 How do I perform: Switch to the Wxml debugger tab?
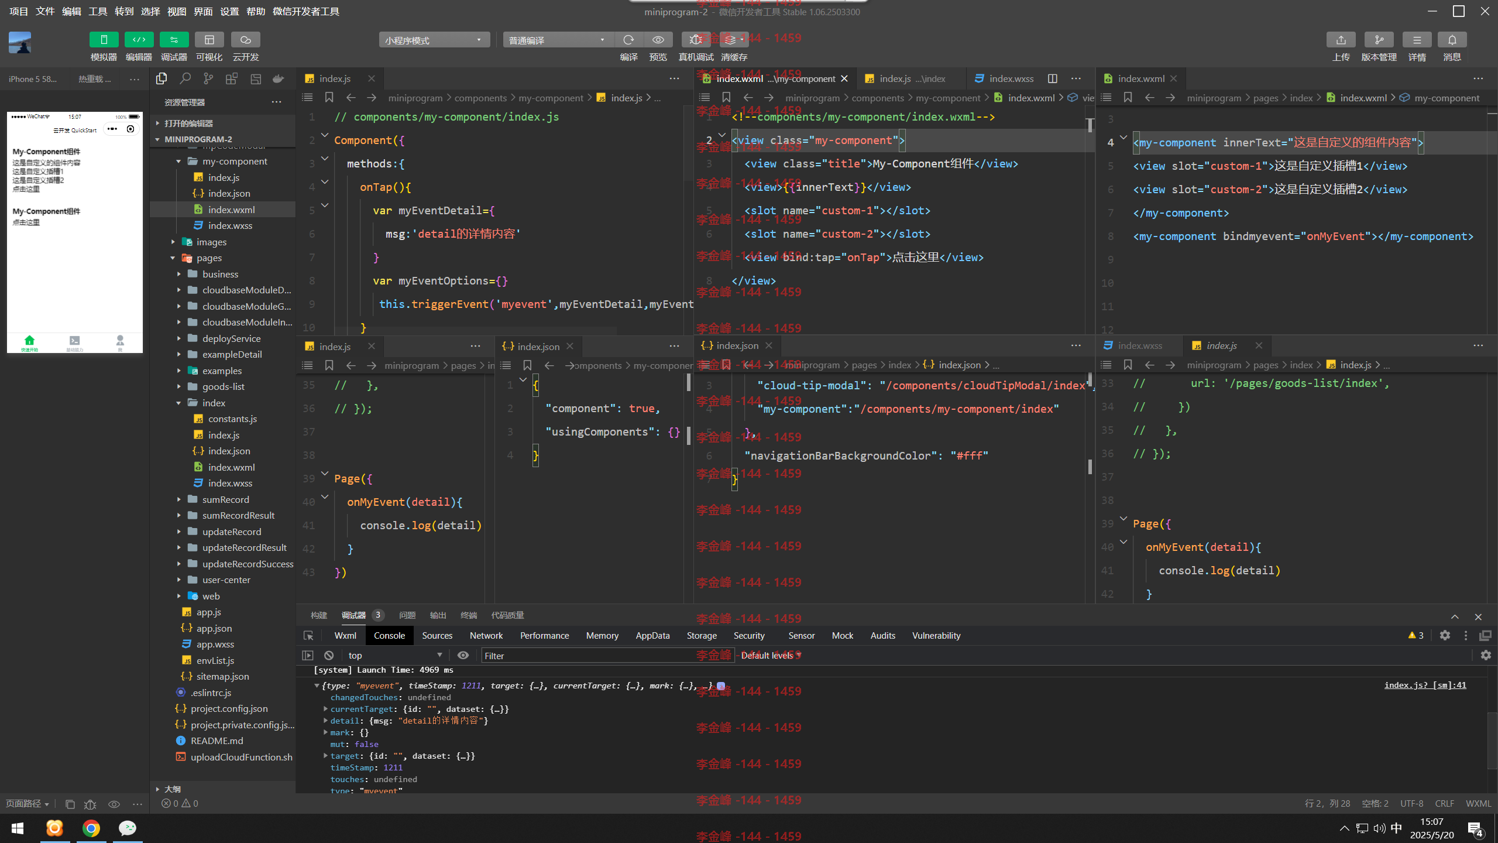pos(345,635)
